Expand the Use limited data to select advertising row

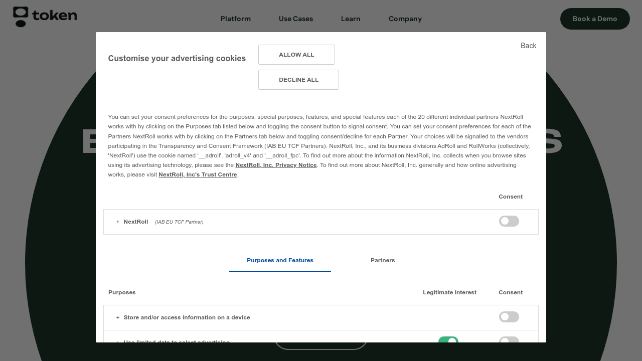coord(117,341)
